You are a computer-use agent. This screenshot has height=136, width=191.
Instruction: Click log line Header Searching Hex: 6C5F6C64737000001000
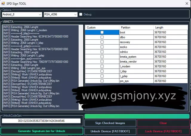coord(36,36)
